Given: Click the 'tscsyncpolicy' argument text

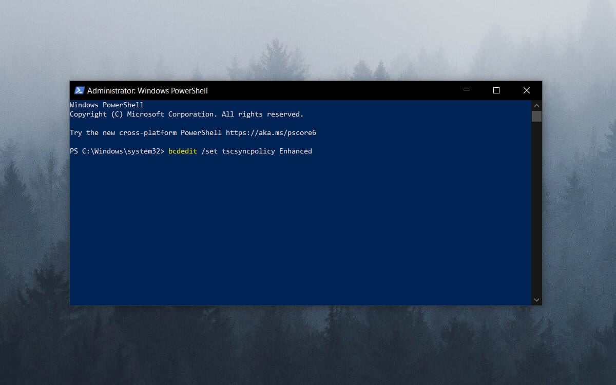Looking at the screenshot, I should pyautogui.click(x=248, y=151).
